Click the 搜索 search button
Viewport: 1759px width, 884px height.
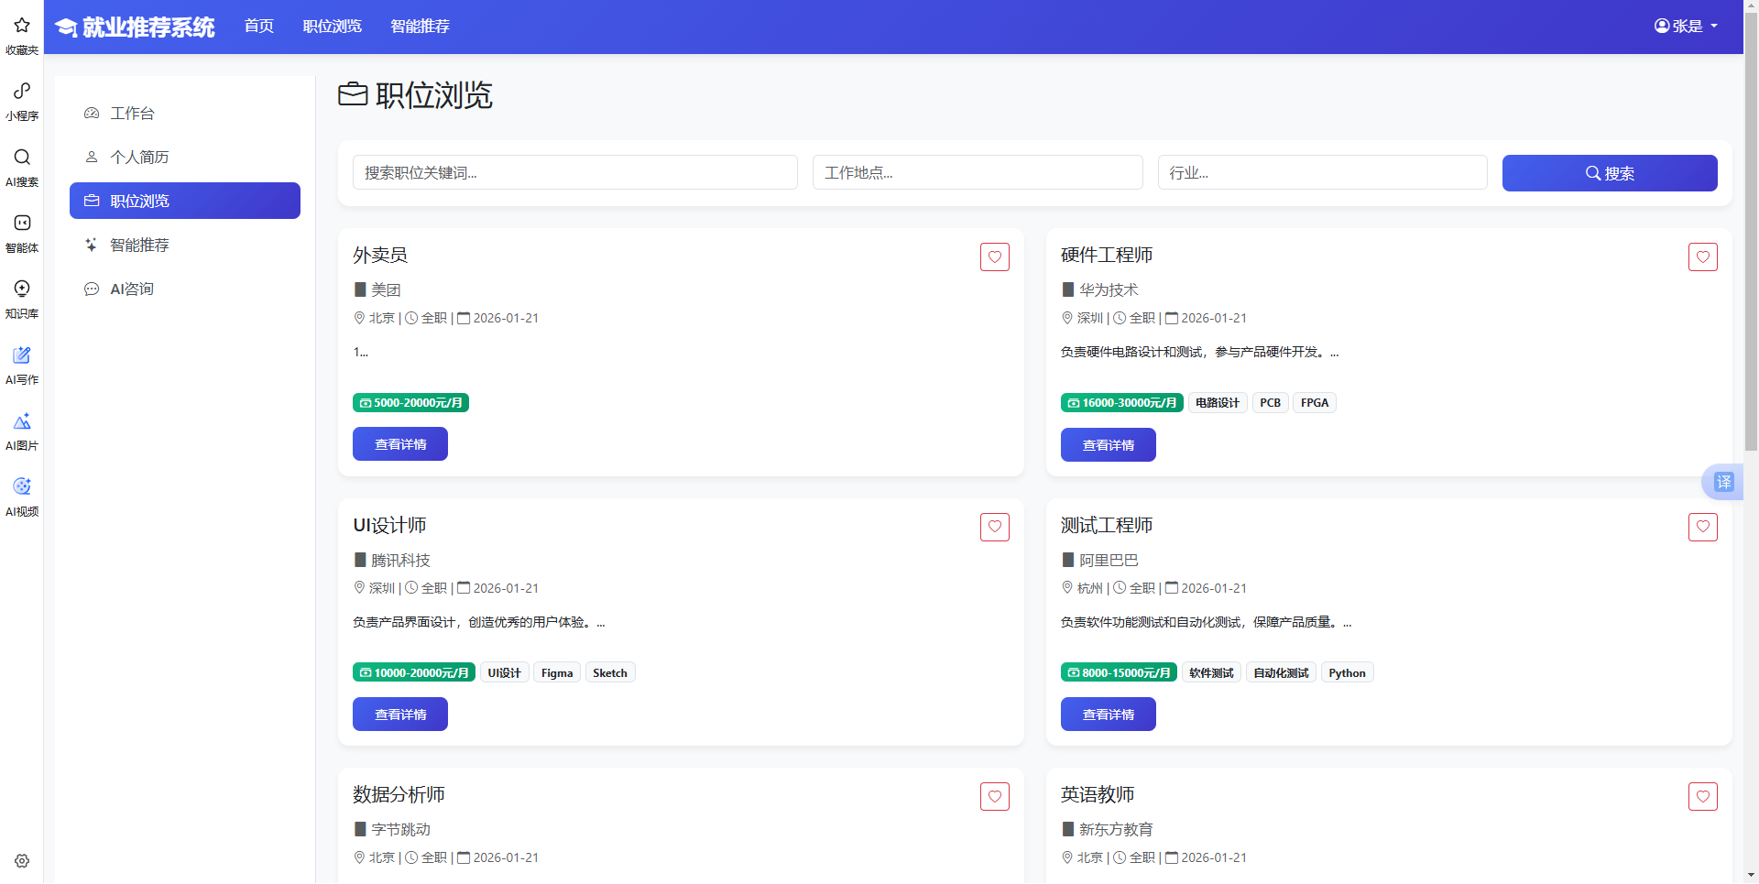click(x=1610, y=173)
